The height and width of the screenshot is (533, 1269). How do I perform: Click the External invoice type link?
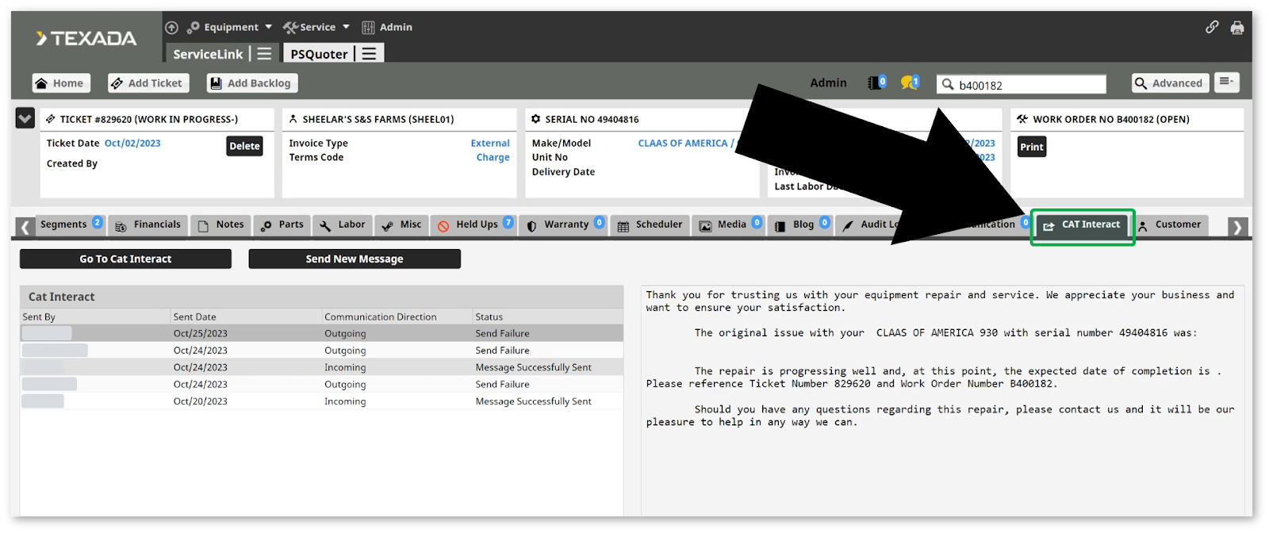click(490, 144)
